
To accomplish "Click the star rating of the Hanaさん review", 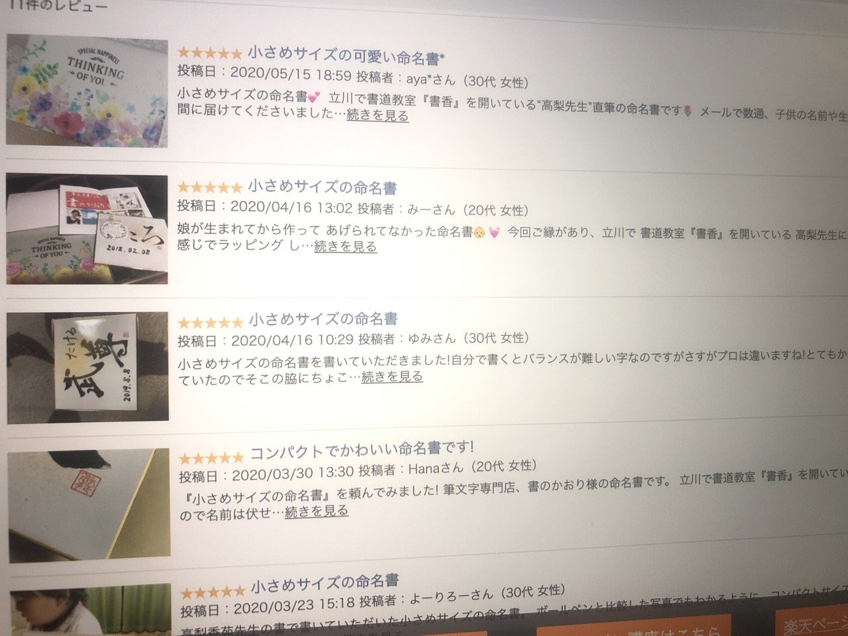I will 211,458.
